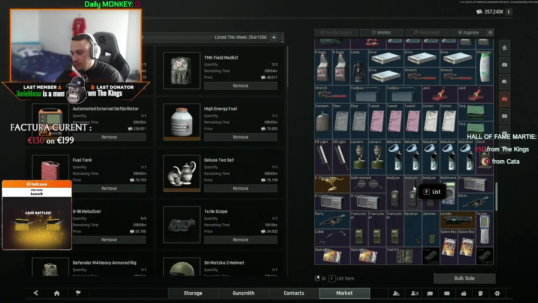Open the shop bag icon in the bottom bar
Image resolution: width=538 pixels, height=303 pixels.
coord(464,293)
